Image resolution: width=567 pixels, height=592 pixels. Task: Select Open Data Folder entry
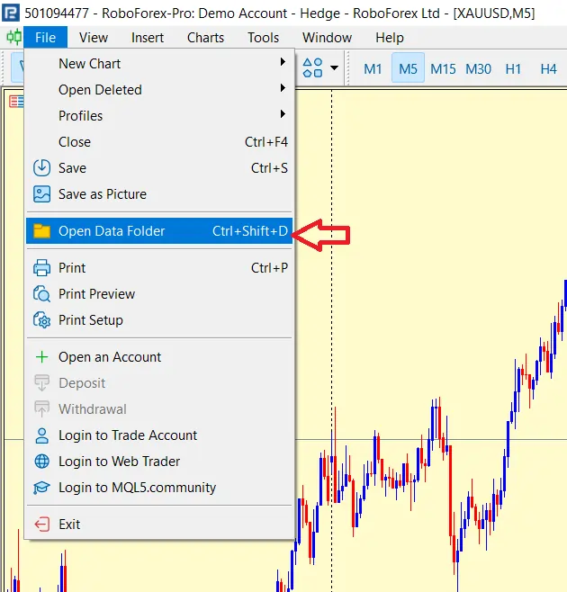[x=159, y=231]
